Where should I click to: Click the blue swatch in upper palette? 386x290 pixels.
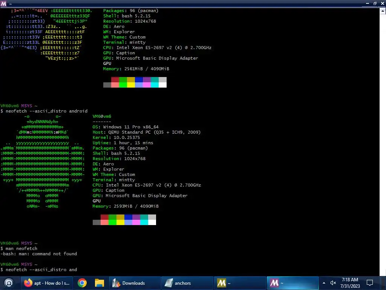[139, 80]
